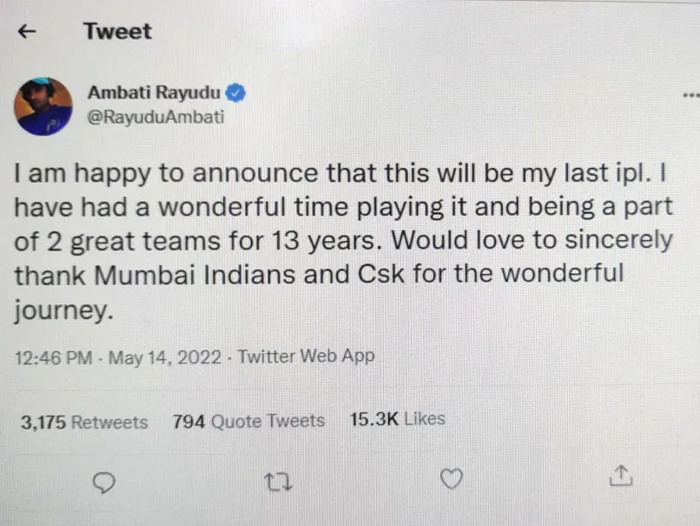Click the Twitter Web App source link
Viewport: 700px width, 526px height.
pos(306,356)
